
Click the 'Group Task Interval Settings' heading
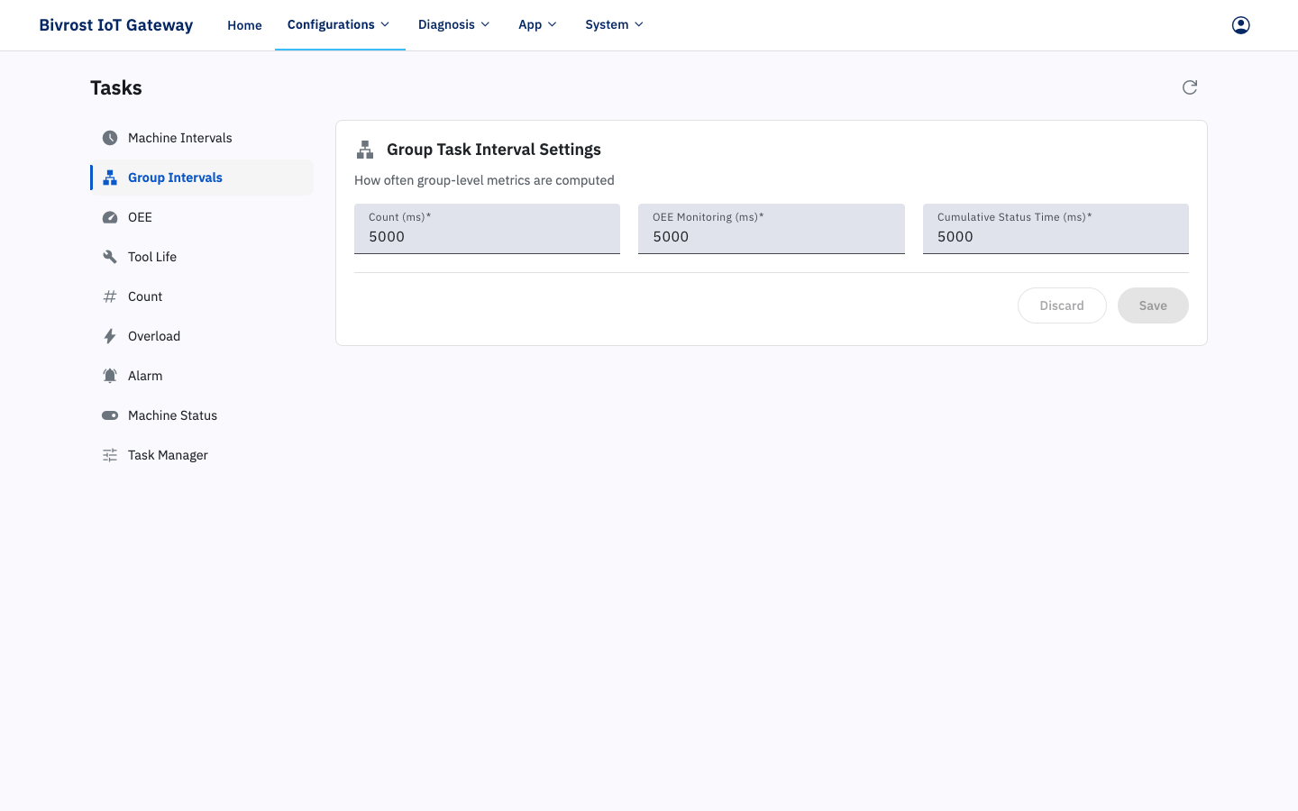(494, 150)
